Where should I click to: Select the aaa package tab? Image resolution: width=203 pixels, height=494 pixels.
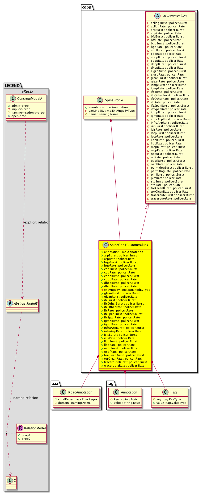click(x=55, y=383)
